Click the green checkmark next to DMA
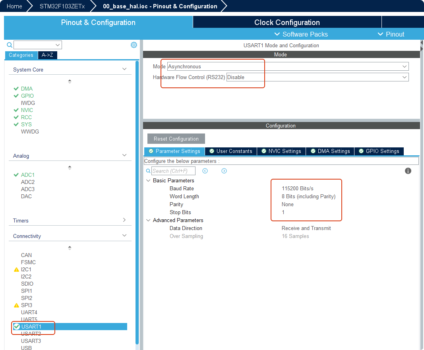424x350 pixels. coord(16,89)
